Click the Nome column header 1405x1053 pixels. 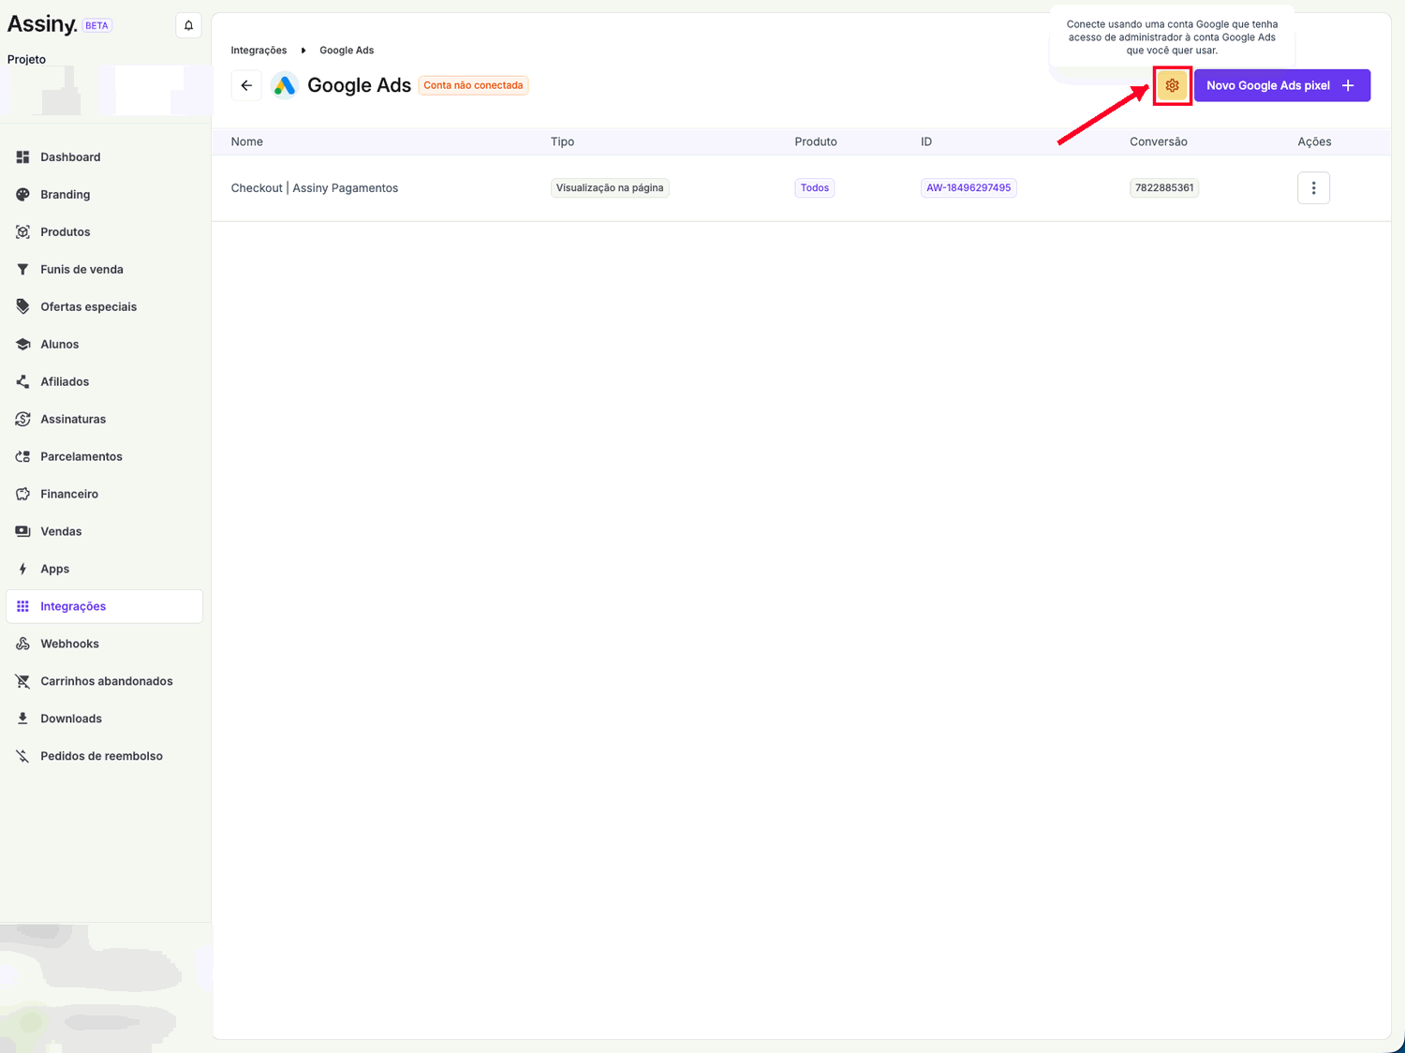pos(247,141)
